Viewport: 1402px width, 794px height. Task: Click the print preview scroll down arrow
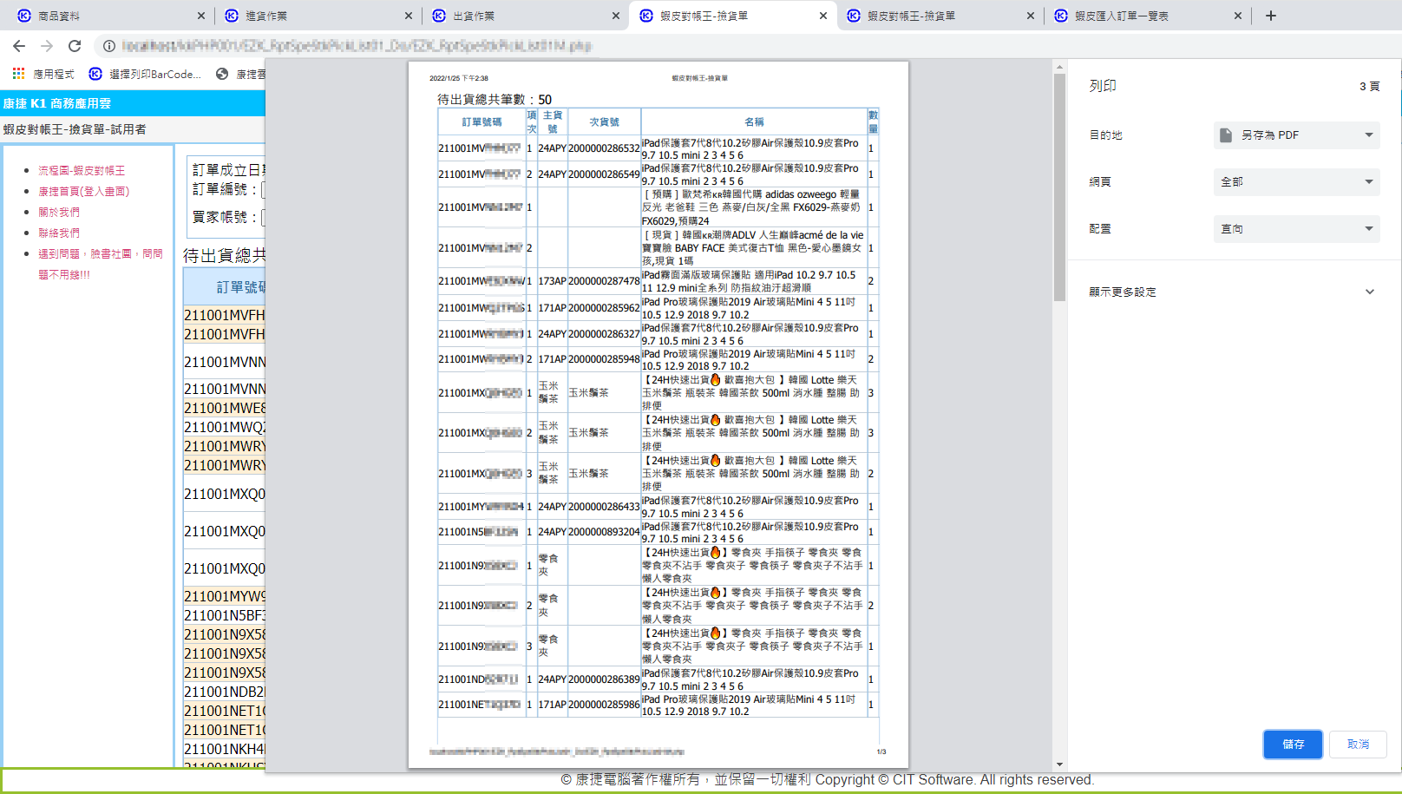(x=1059, y=764)
